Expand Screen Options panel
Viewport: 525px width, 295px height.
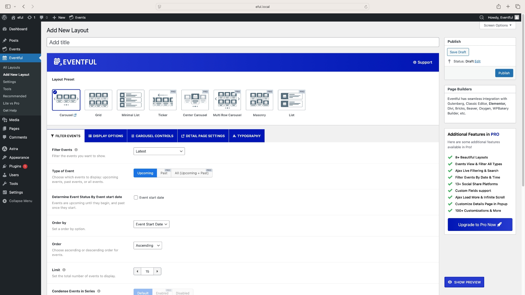point(498,25)
